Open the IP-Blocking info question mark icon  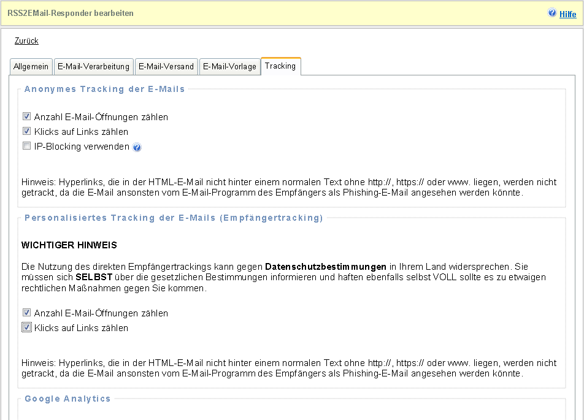[137, 147]
